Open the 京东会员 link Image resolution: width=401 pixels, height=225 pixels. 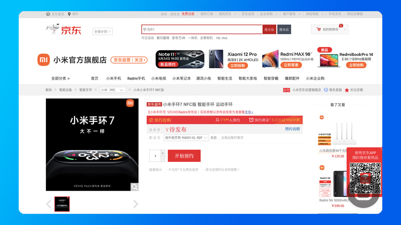(248, 14)
